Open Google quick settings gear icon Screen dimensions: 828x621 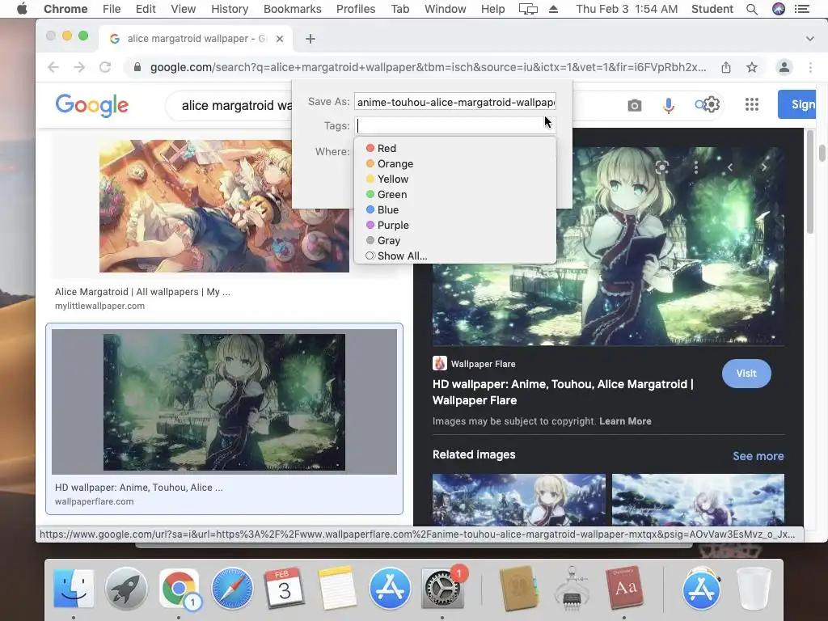[x=712, y=104]
